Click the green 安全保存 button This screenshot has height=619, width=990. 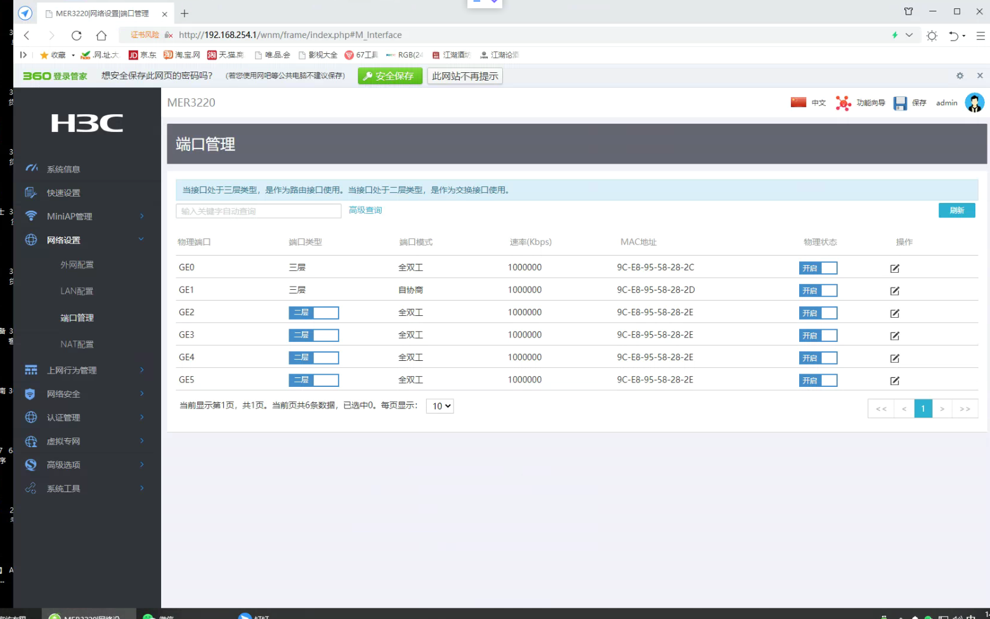389,76
